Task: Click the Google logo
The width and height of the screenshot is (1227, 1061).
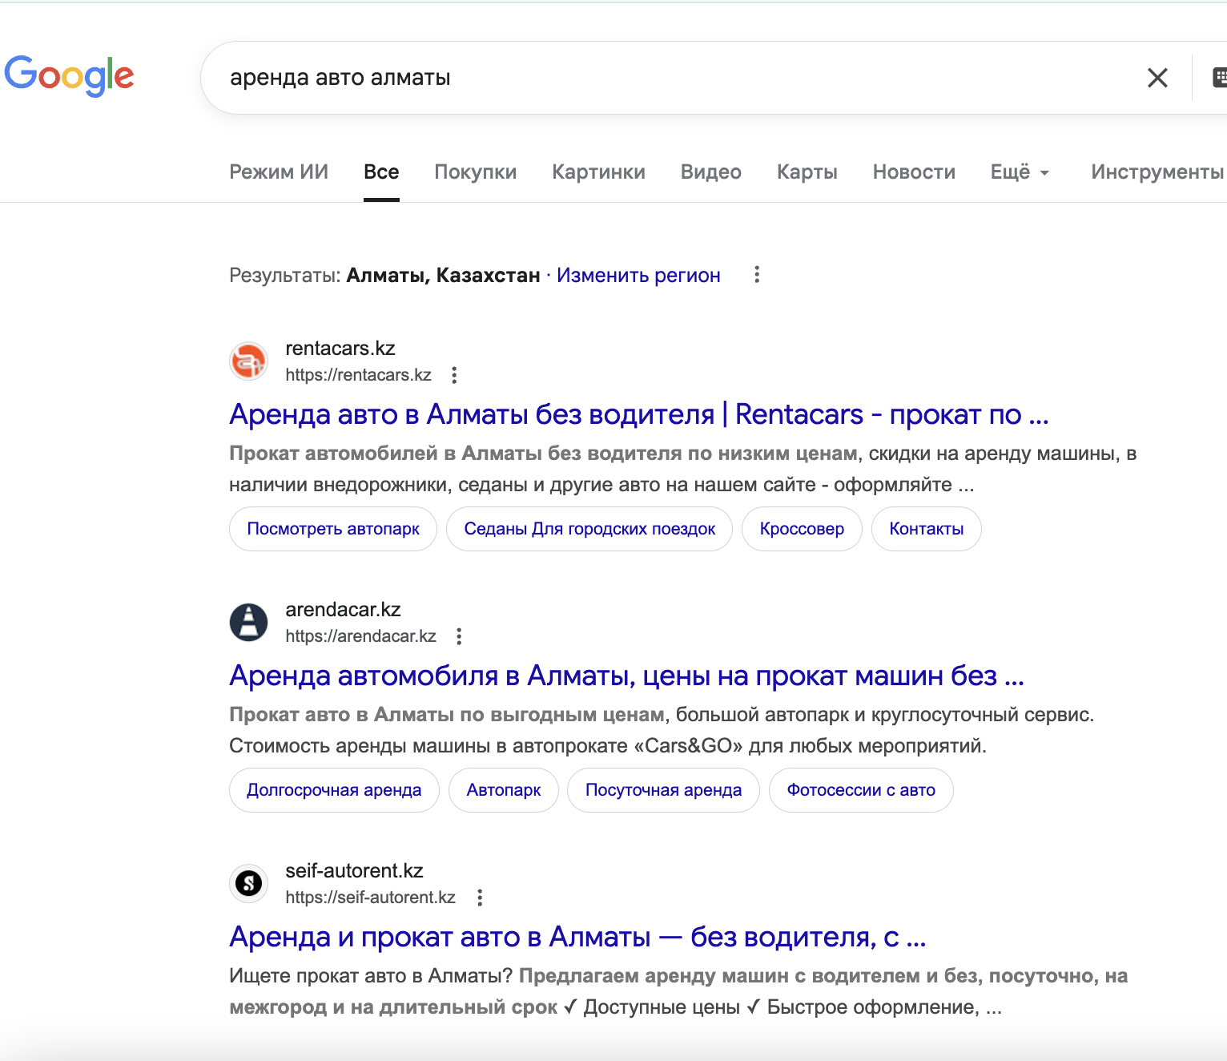Action: coord(69,76)
